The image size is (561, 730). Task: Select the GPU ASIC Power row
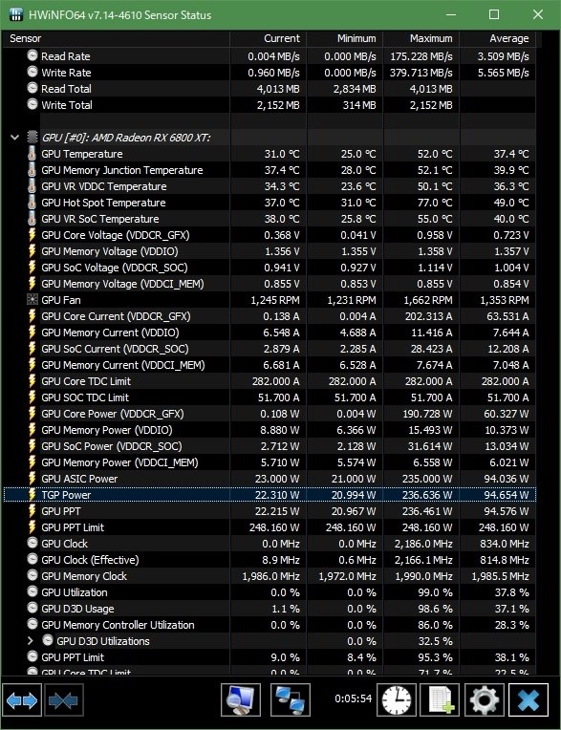coord(270,479)
